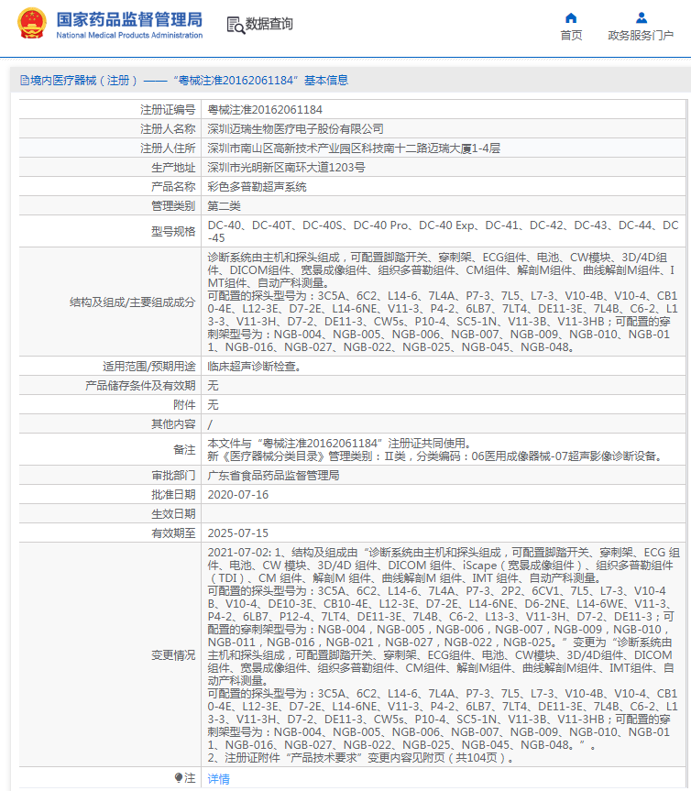This screenshot has height=791, width=691.
Task: Click the 注册人住所 row label
Action: click(168, 148)
